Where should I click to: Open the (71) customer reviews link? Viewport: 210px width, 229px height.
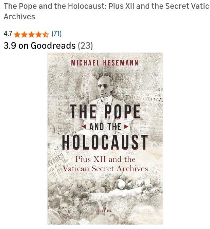[56, 34]
